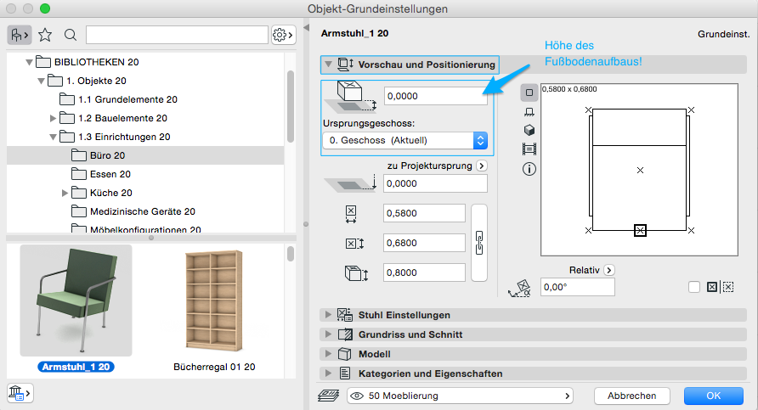Open the favorites star icon
Screen dimensions: 758x410
point(45,35)
